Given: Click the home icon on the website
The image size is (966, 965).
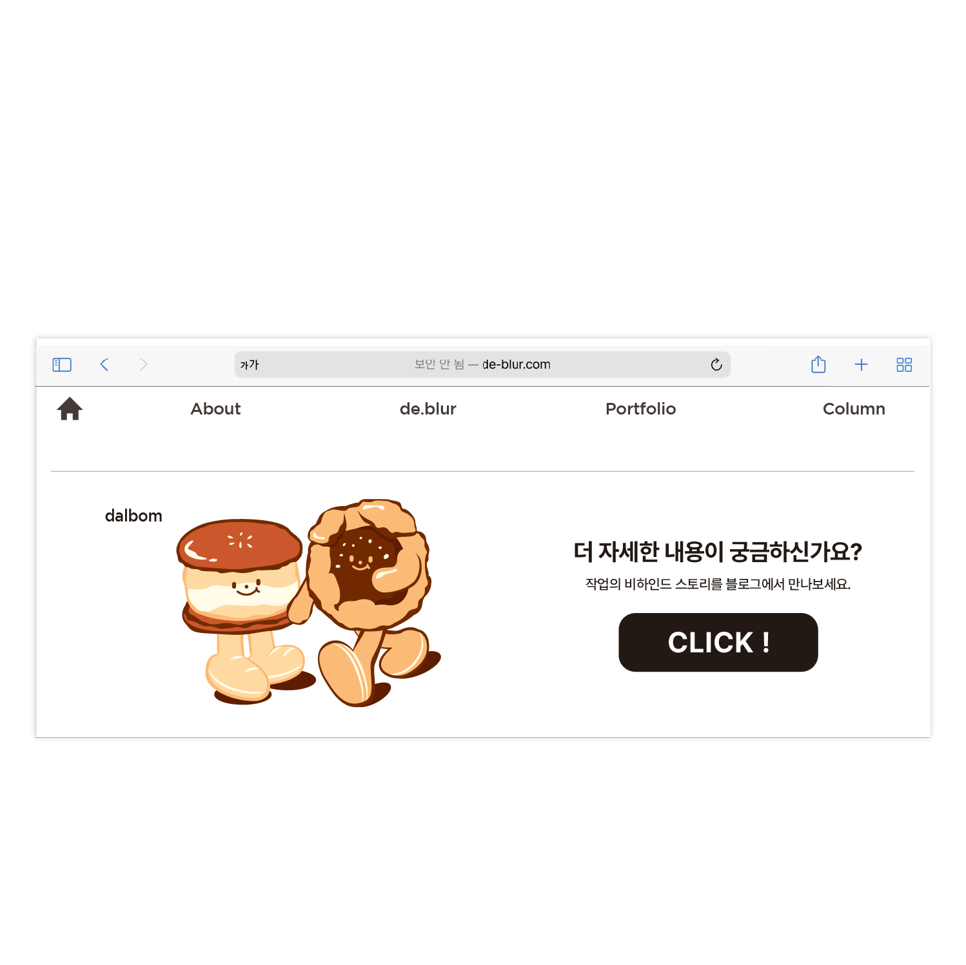Looking at the screenshot, I should (70, 409).
